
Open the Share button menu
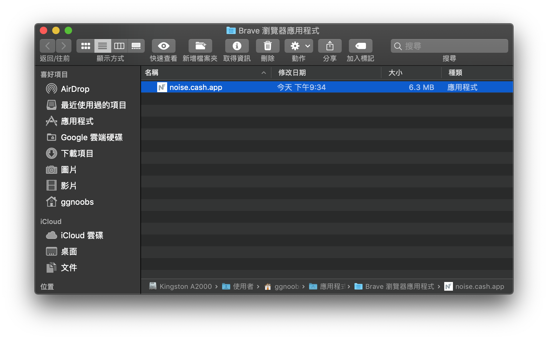click(330, 46)
